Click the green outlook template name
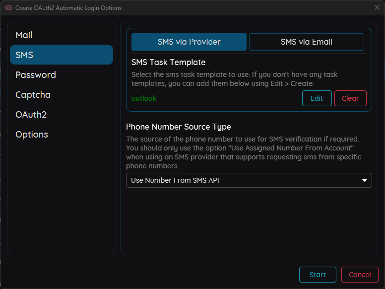This screenshot has height=289, width=385. click(x=144, y=98)
